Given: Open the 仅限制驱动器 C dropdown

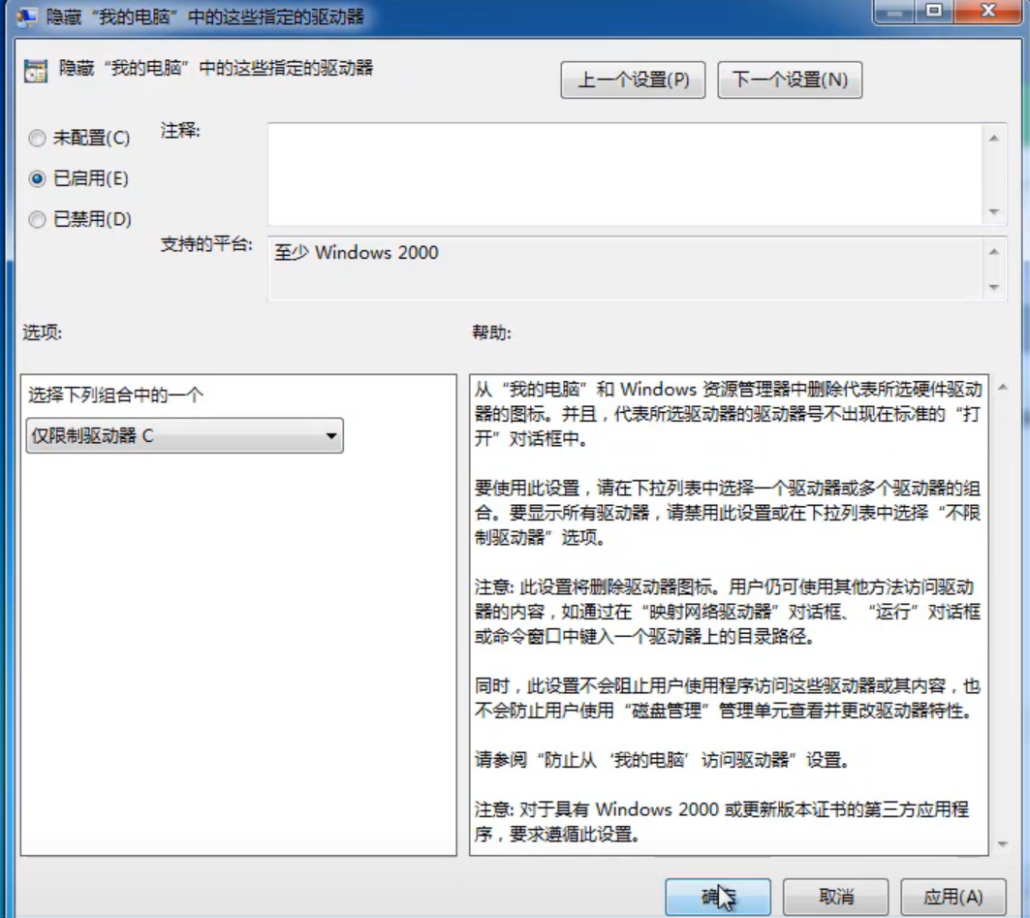Looking at the screenshot, I should click(x=184, y=436).
